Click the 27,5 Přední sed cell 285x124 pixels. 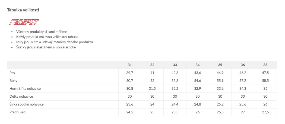(265, 112)
